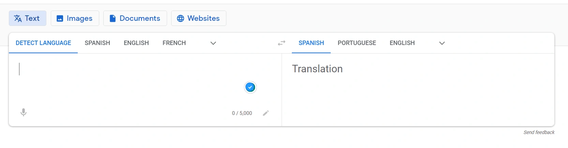Choose English as the source language
Viewport: 568px width, 148px height.
tap(136, 43)
